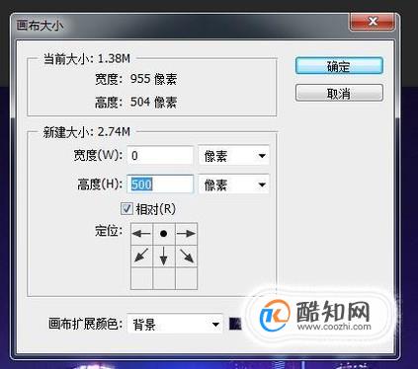Image resolution: width=418 pixels, height=369 pixels.
Task: Open the width unit 像素 dropdown
Action: (x=233, y=155)
